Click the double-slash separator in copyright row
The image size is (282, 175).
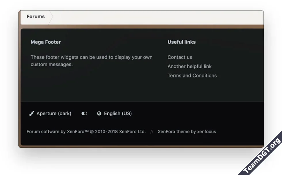[x=152, y=132]
